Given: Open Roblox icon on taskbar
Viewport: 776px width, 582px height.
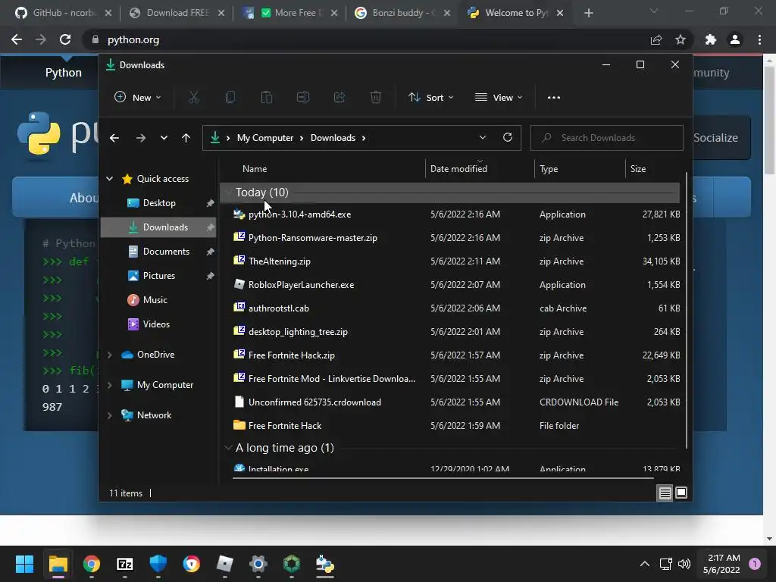Looking at the screenshot, I should coord(224,564).
